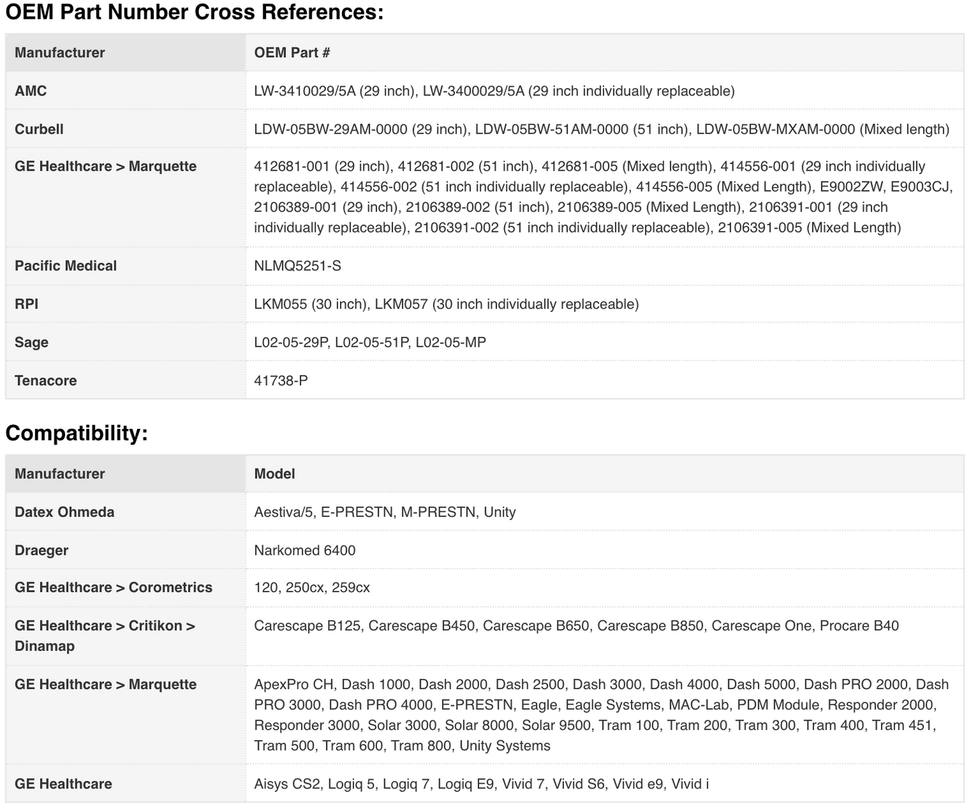Screen dimensions: 971x804
Task: Select 'GE Healthcare > Critikon > Dinamap' cell
Action: click(x=126, y=636)
